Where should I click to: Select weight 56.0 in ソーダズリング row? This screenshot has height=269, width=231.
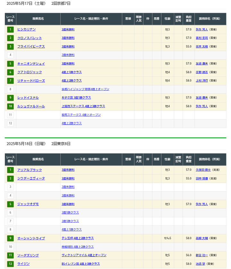(189, 255)
